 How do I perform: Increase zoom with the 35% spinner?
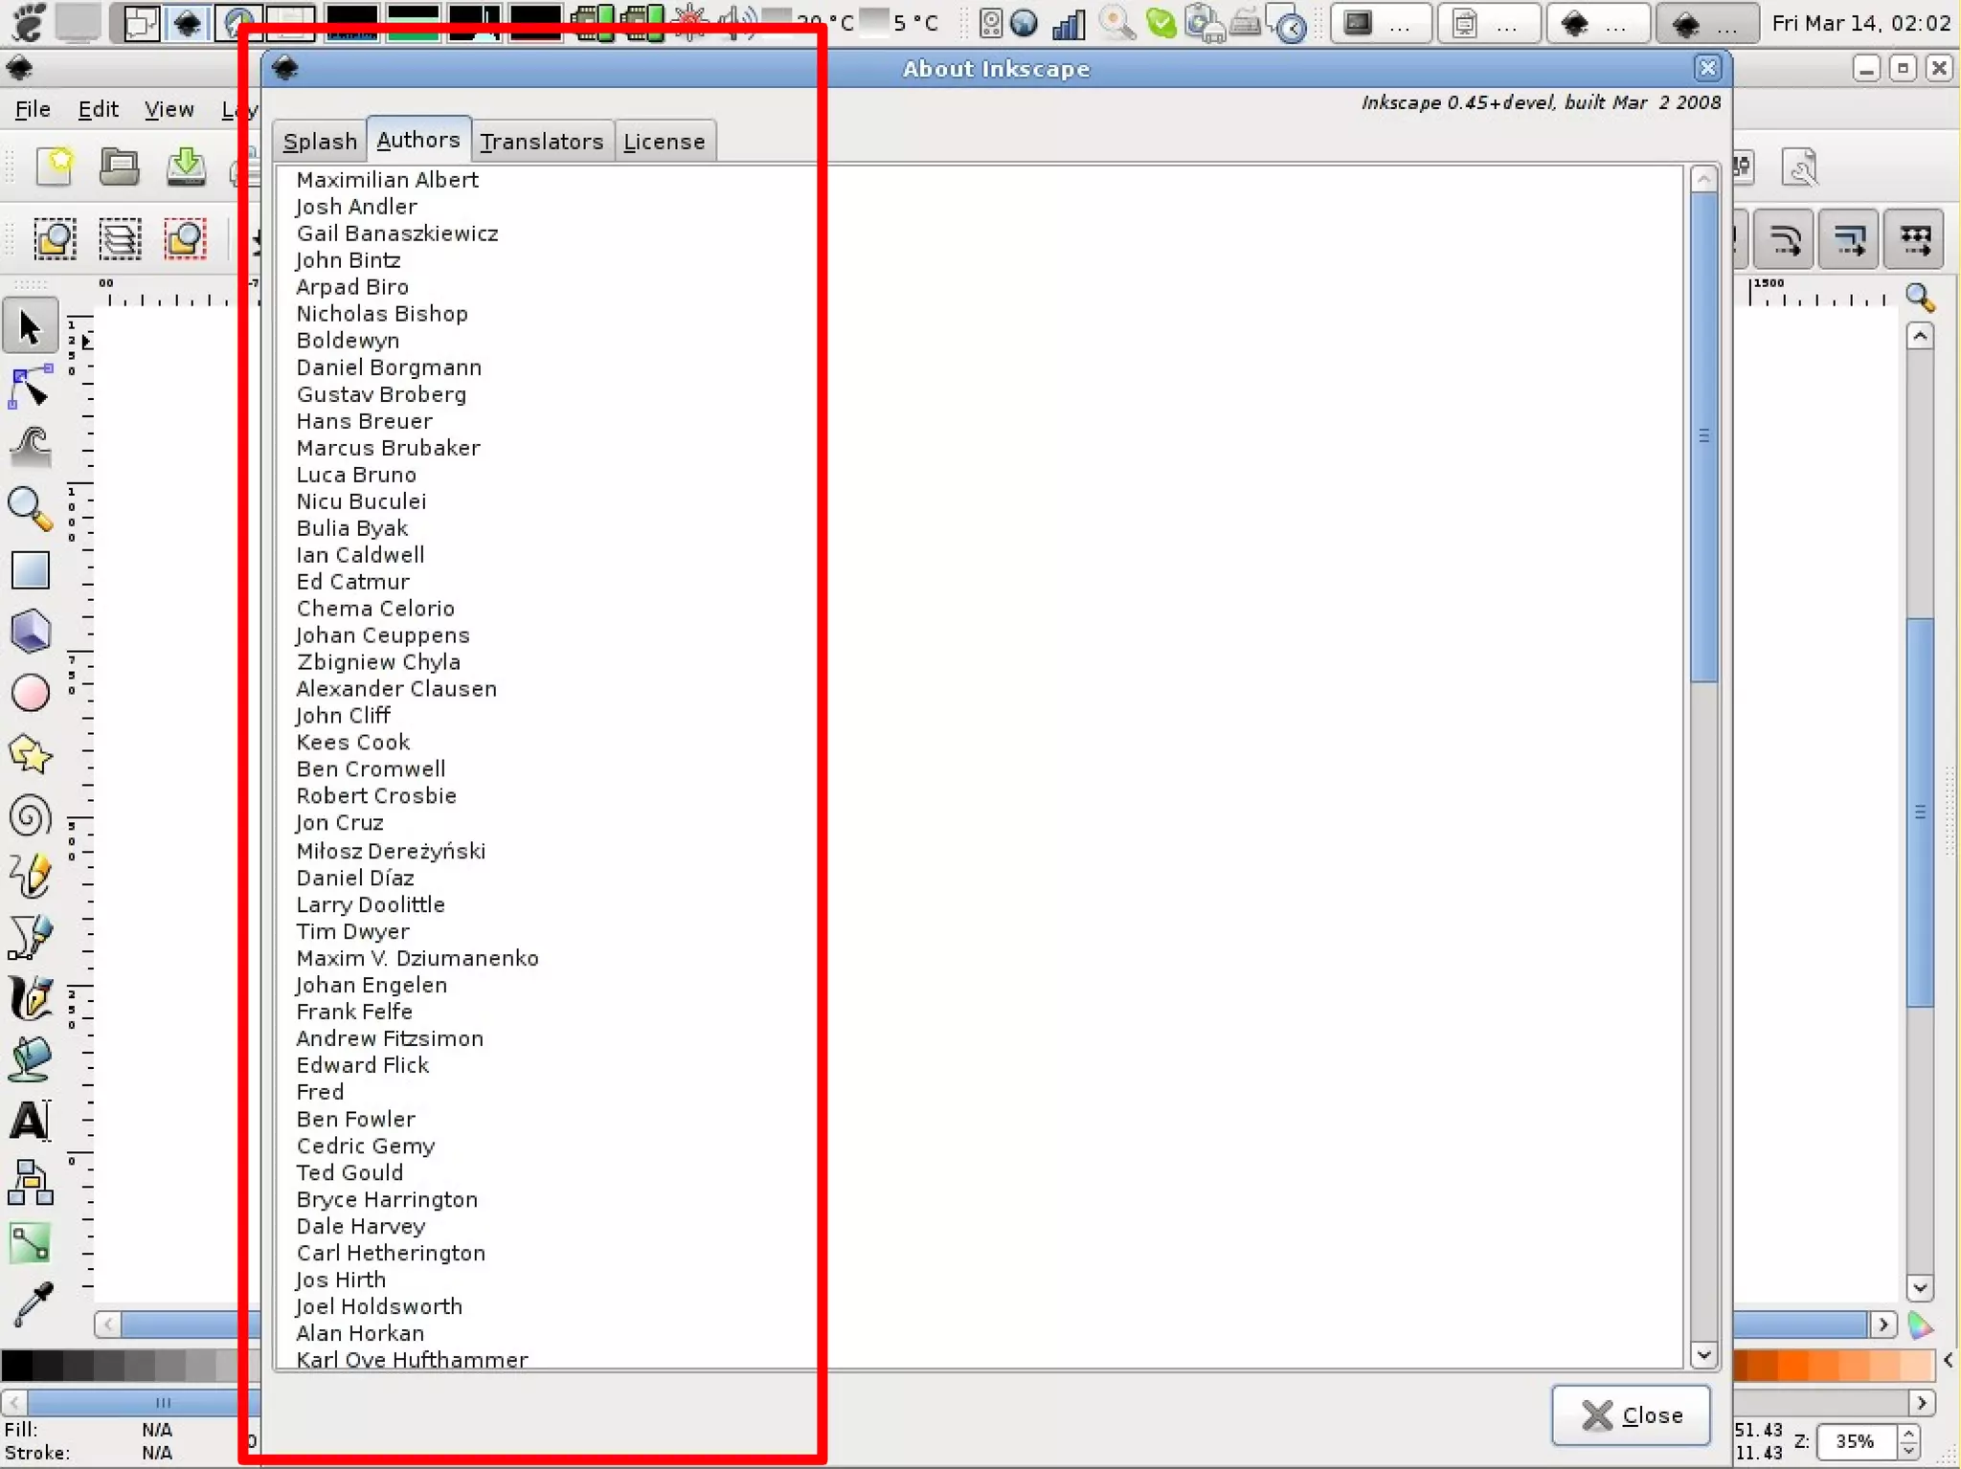(1908, 1433)
